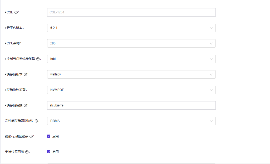
Task: Expand 高性能存储网络协议 dropdown showing RDMA
Action: 131,121
